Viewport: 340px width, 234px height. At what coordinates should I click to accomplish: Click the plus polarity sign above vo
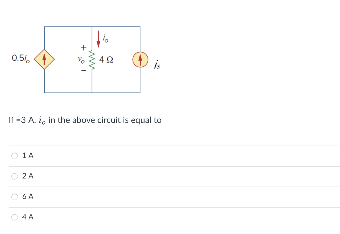tap(84, 48)
